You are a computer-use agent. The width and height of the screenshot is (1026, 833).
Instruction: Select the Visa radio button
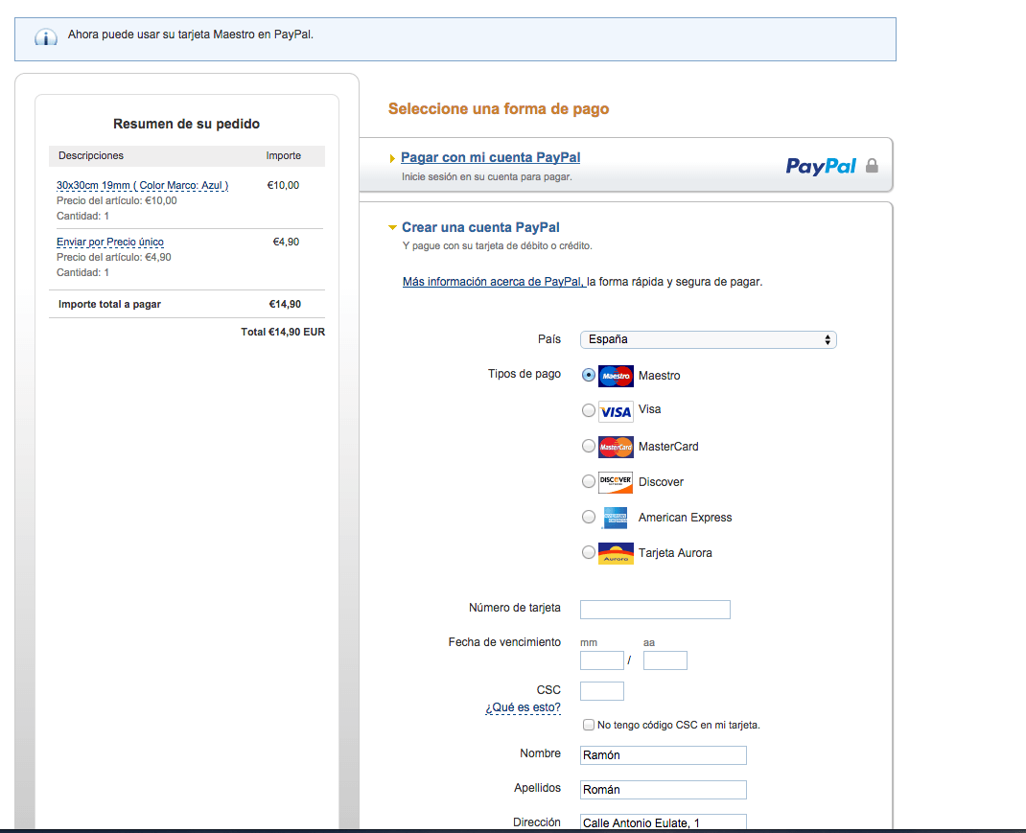588,410
